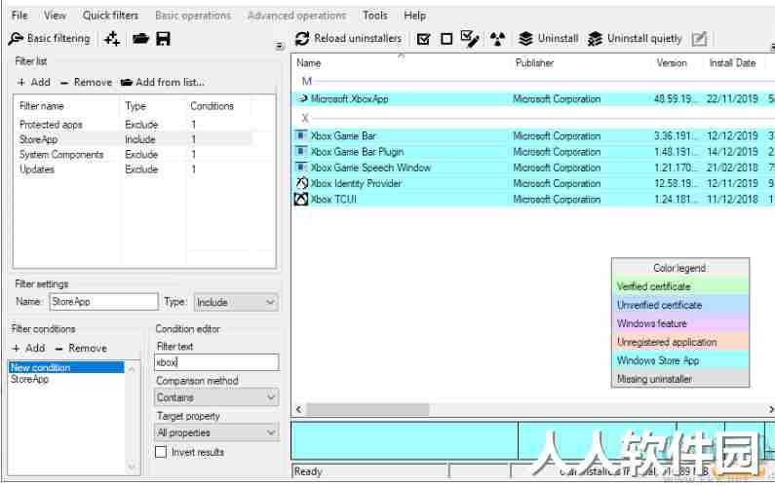775x486 pixels.
Task: Open the Target property dropdown
Action: click(x=216, y=432)
